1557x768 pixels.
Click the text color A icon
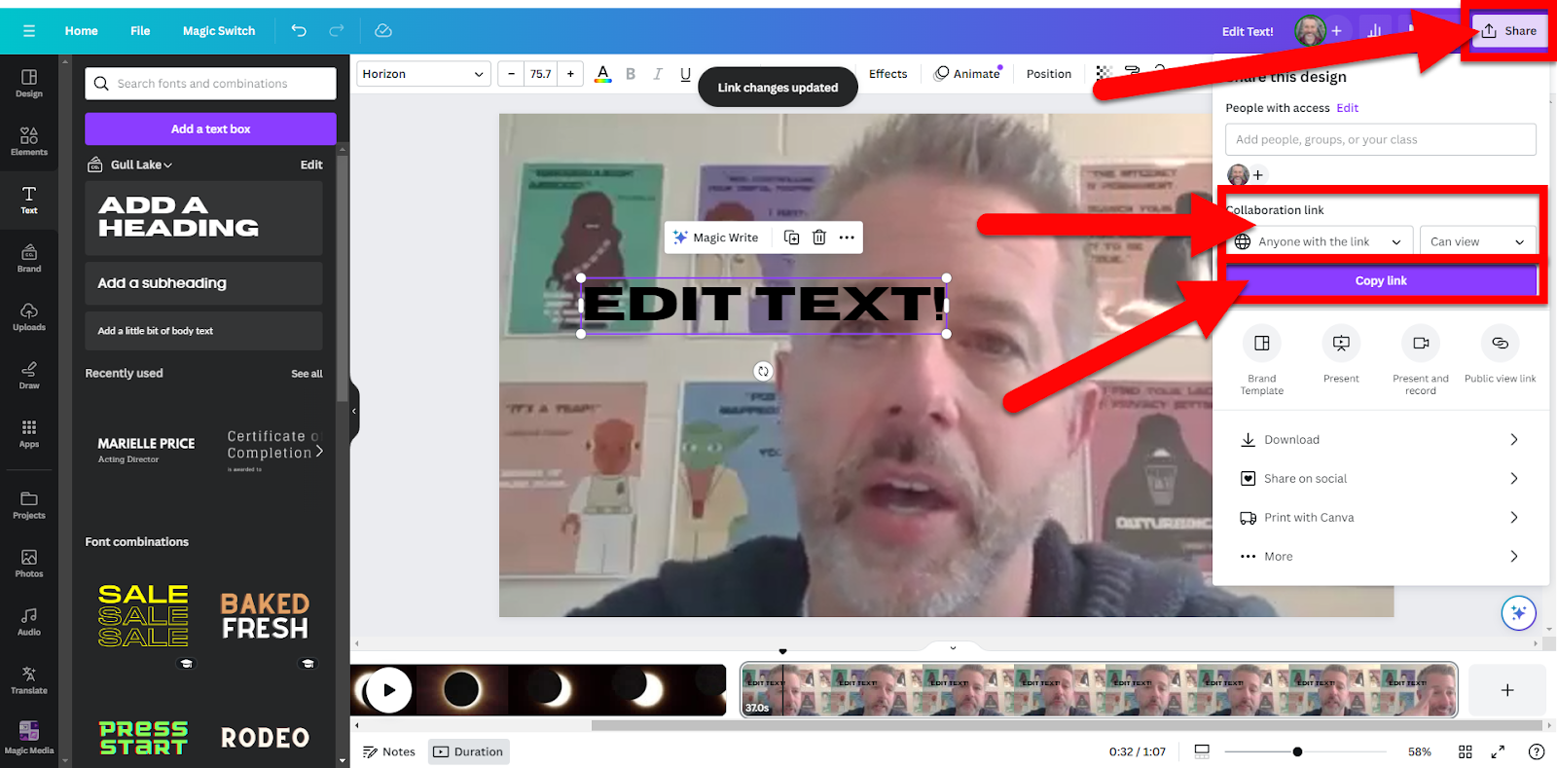point(603,74)
